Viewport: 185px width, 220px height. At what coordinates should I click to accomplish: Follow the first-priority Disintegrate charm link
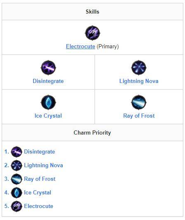point(40,151)
